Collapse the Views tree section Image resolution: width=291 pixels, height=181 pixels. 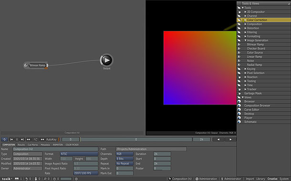coord(242,97)
